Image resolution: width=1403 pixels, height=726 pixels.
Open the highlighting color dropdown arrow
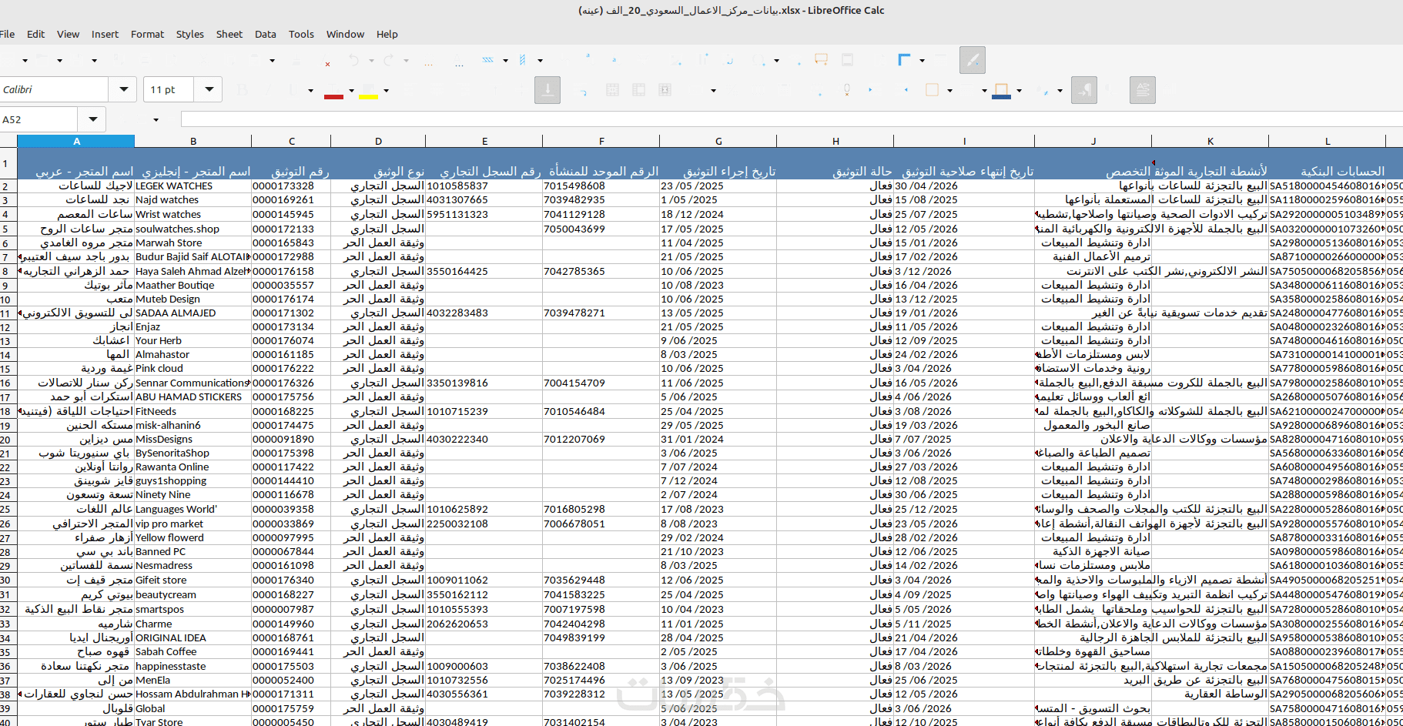(386, 91)
